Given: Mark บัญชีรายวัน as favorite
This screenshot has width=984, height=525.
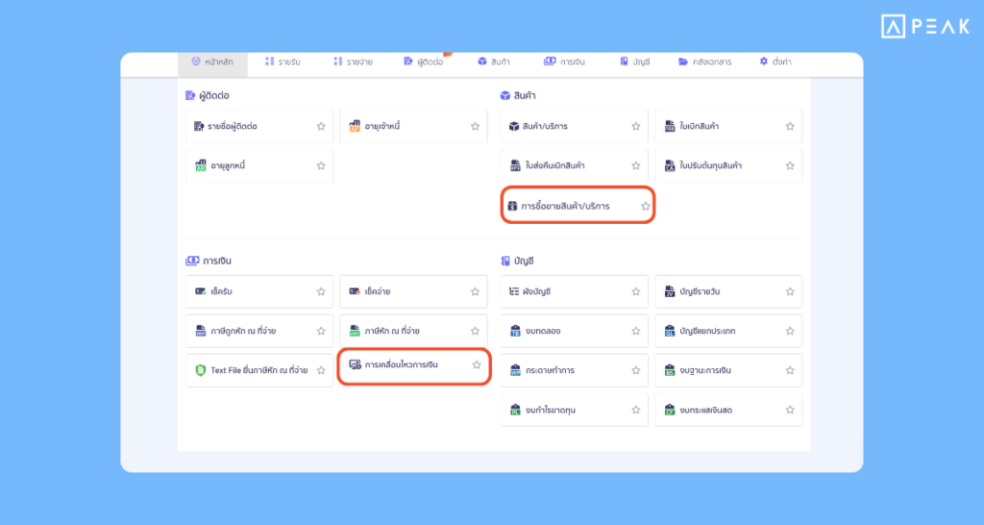Looking at the screenshot, I should click(790, 291).
